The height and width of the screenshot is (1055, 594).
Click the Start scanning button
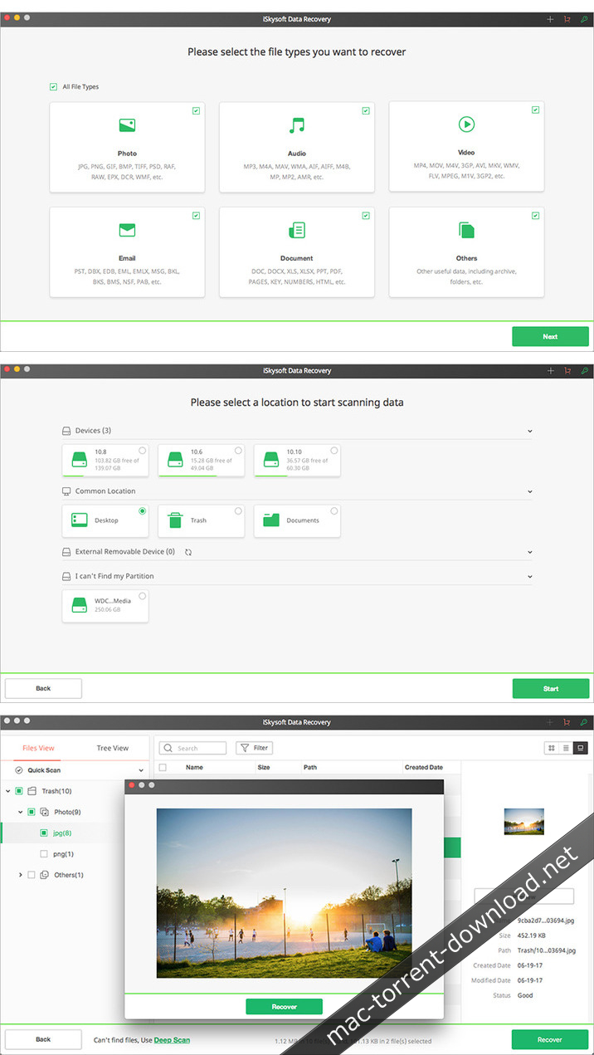[x=551, y=688]
